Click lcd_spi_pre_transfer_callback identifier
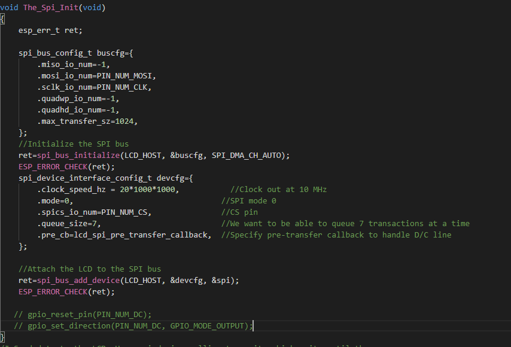 [141, 235]
